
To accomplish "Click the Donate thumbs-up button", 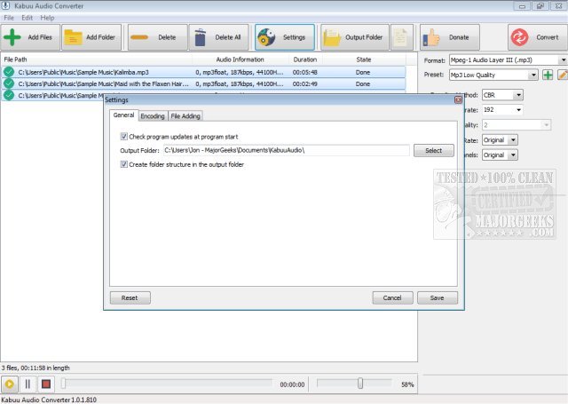I will pyautogui.click(x=450, y=37).
